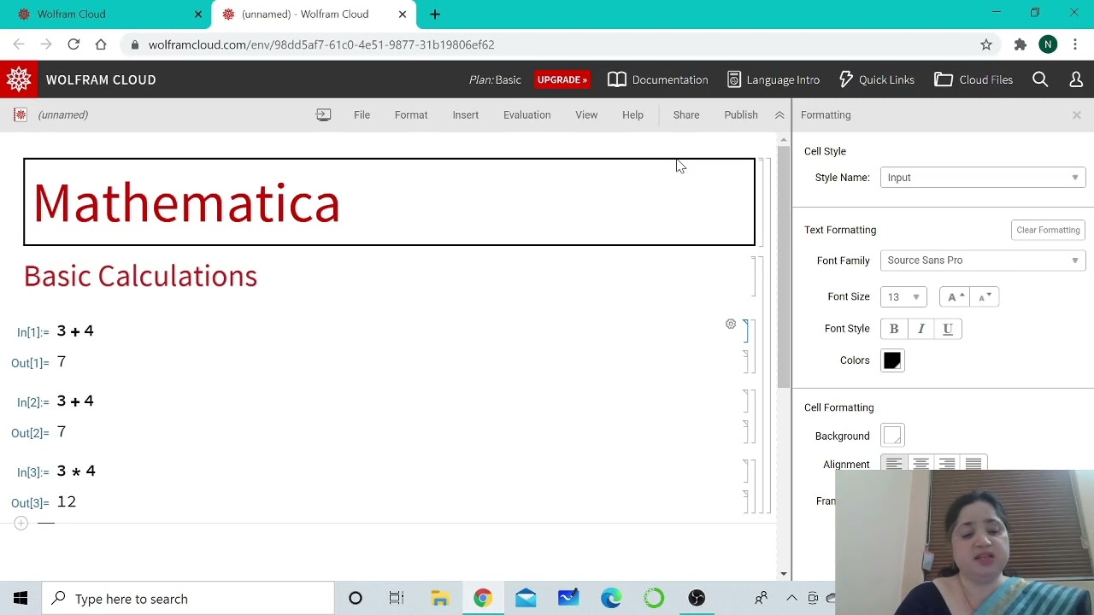Viewport: 1094px width, 615px height.
Task: Open Chrome three-dot menu
Action: (x=1075, y=44)
